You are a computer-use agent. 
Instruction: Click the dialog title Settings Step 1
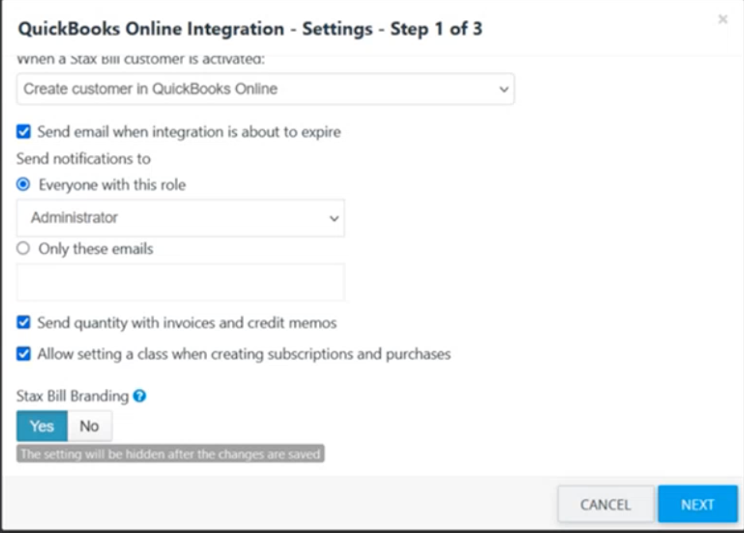point(250,28)
